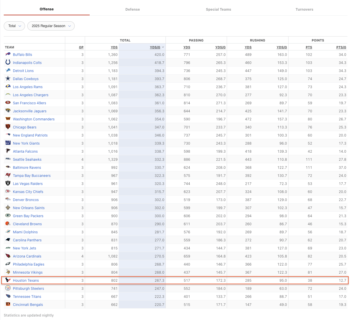Click the Dallas Cowboys star logo

[8, 79]
